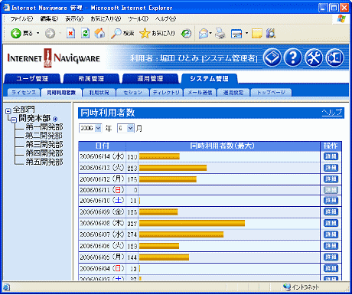Collapse the 開発本部 tree node

(x=14, y=120)
